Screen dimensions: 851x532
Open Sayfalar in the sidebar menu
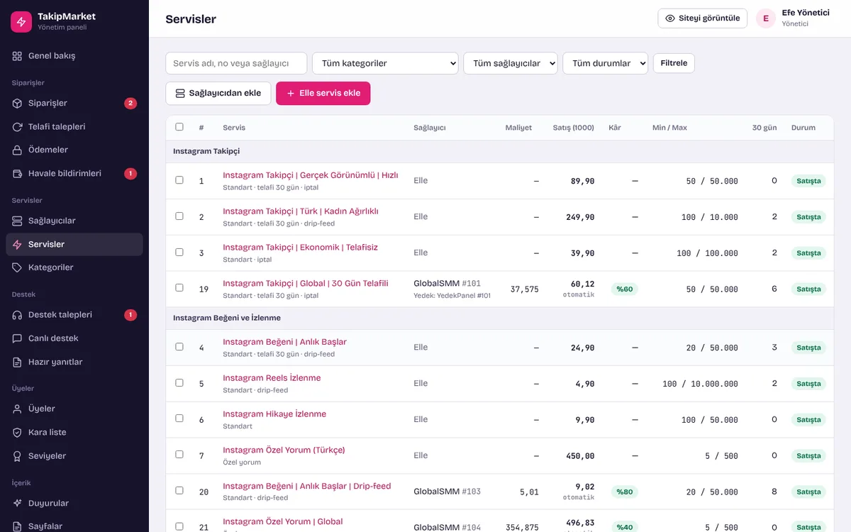click(x=74, y=526)
